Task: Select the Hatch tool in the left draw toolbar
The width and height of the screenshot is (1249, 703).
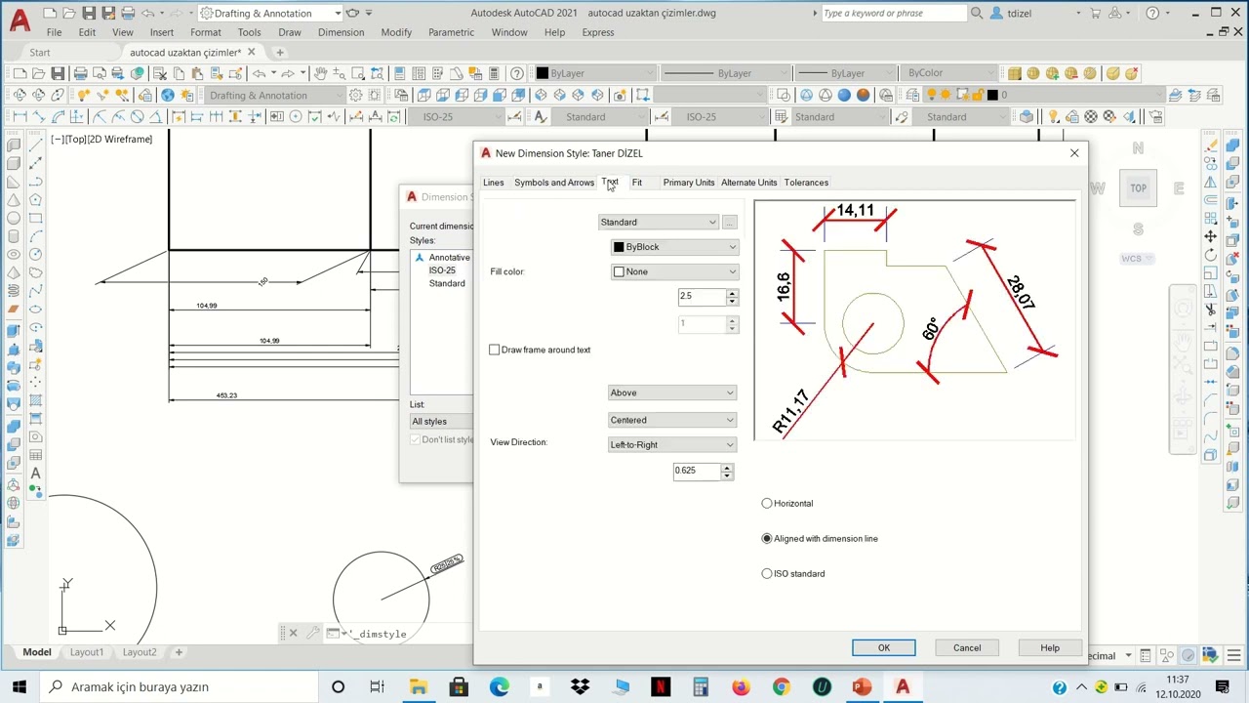Action: click(x=36, y=400)
